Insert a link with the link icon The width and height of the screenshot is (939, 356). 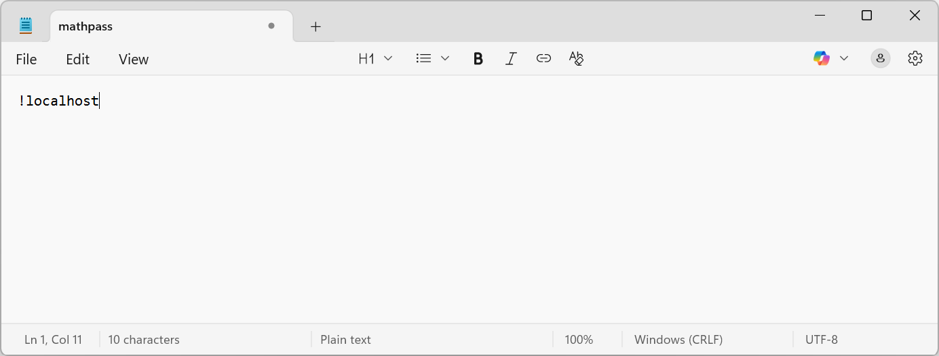[x=543, y=59]
